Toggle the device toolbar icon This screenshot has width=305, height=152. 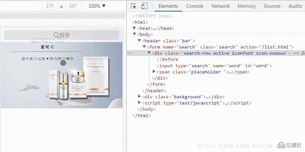click(x=144, y=6)
